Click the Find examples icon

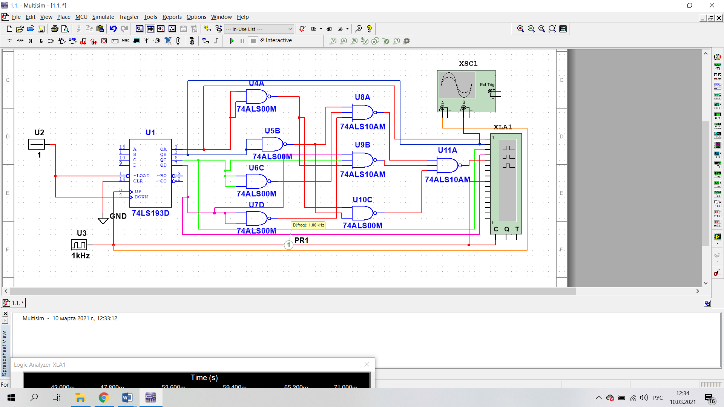click(x=359, y=29)
